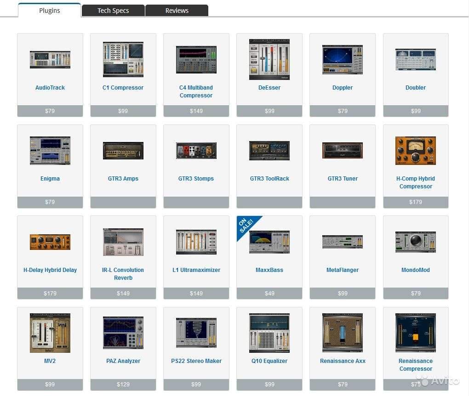469x396 pixels.
Task: Click the $149 price under C4 Multiband
Action: click(x=196, y=111)
